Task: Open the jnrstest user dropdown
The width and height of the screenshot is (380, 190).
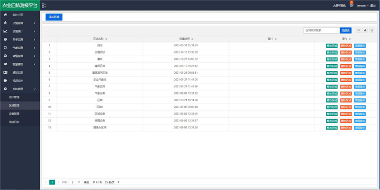Action: pyautogui.click(x=363, y=6)
